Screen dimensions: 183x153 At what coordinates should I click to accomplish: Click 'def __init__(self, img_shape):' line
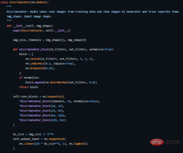(30, 26)
